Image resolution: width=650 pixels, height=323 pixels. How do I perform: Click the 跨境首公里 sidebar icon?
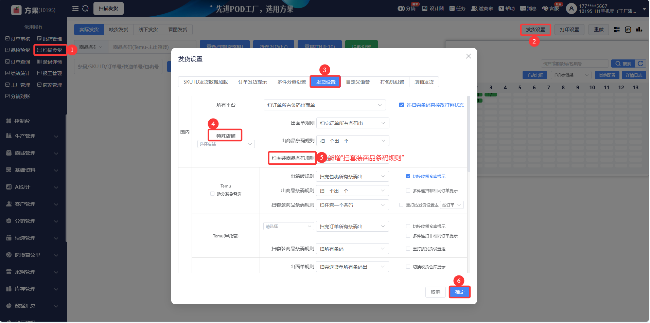(x=9, y=255)
